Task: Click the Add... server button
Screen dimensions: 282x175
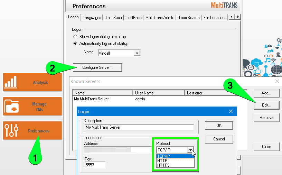Action: [266, 93]
